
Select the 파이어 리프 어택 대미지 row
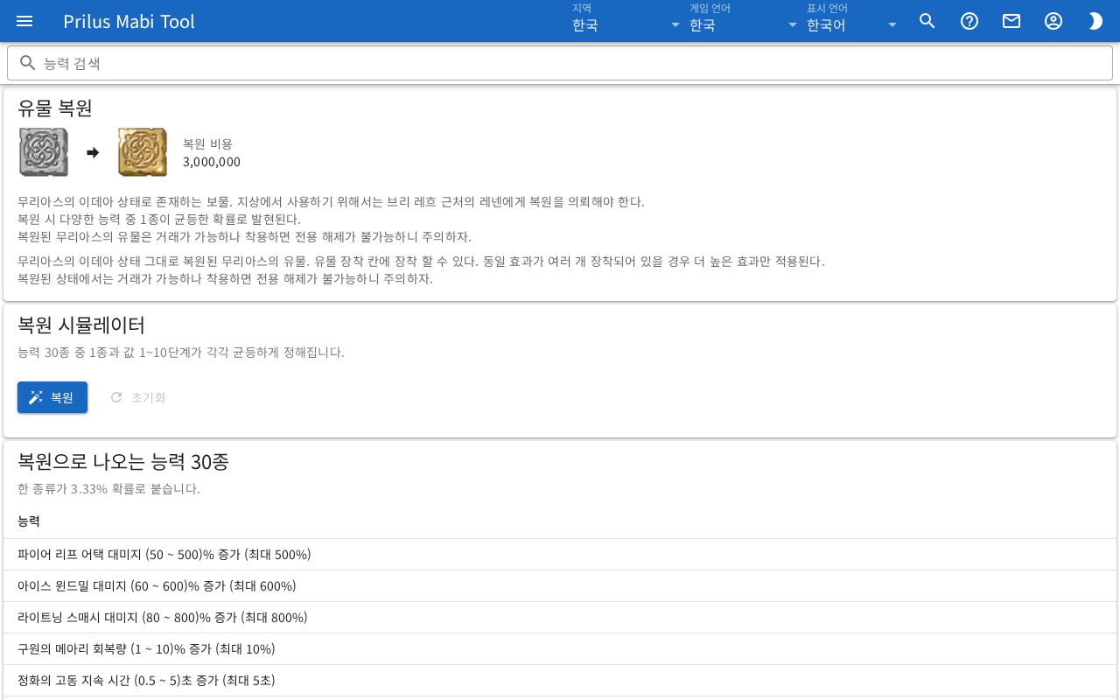[x=560, y=555]
